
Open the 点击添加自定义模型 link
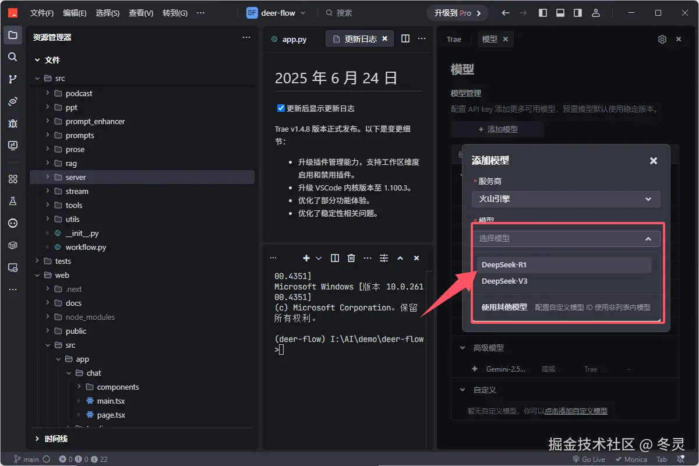[576, 411]
